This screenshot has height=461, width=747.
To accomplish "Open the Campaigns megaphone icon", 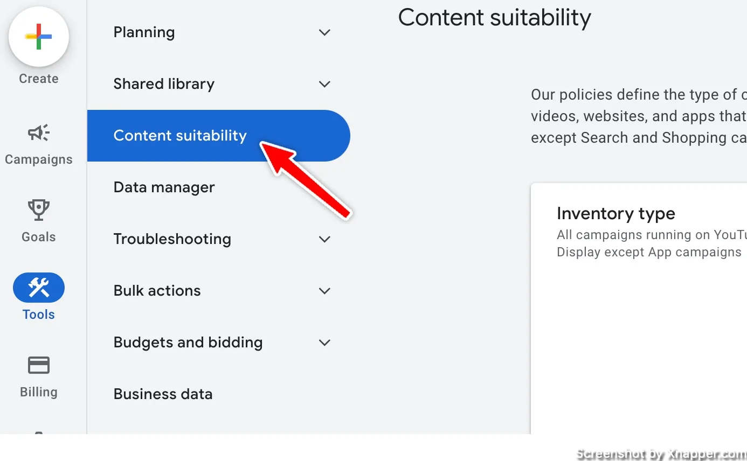I will click(x=38, y=132).
